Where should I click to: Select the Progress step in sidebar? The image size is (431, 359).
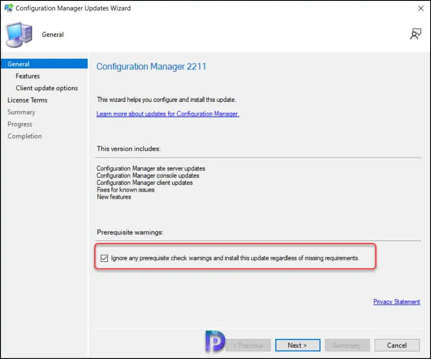coord(20,124)
